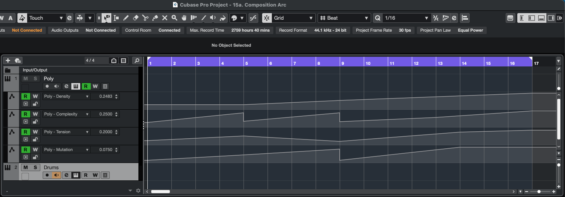Image resolution: width=565 pixels, height=197 pixels.
Task: Open the track presets cloud icon
Action: (x=18, y=60)
